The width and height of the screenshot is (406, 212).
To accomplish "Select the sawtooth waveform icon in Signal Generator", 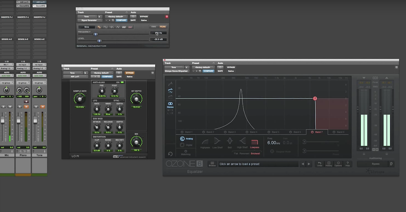I will click(112, 27).
